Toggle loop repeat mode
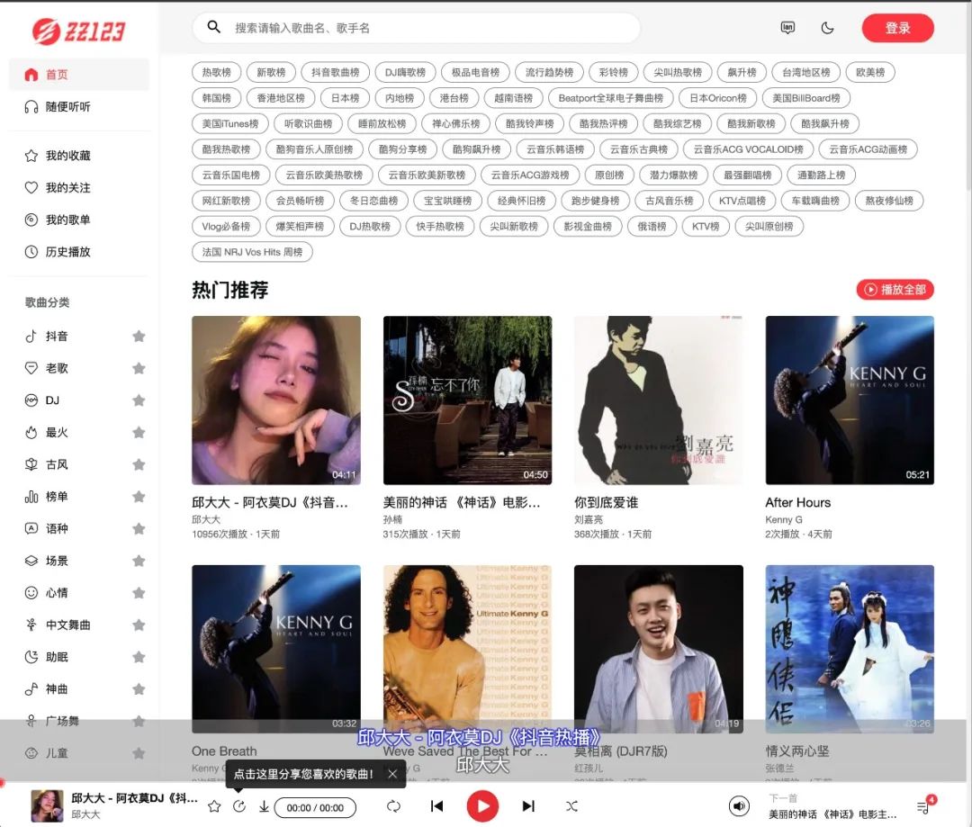The height and width of the screenshot is (827, 972). 393,806
